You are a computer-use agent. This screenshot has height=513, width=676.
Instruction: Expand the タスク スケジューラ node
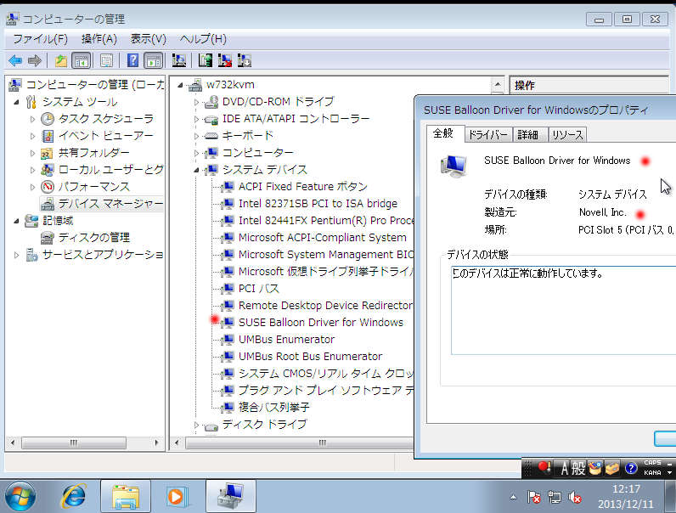click(33, 119)
